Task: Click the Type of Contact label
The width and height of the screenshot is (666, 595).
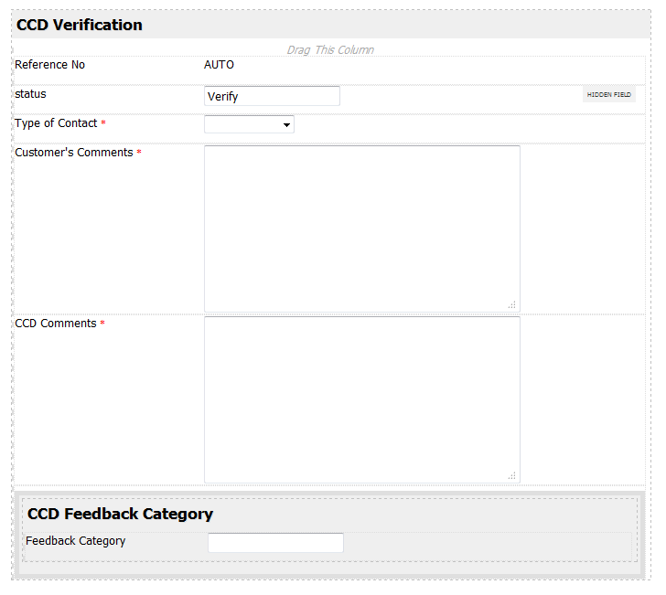Action: point(56,123)
